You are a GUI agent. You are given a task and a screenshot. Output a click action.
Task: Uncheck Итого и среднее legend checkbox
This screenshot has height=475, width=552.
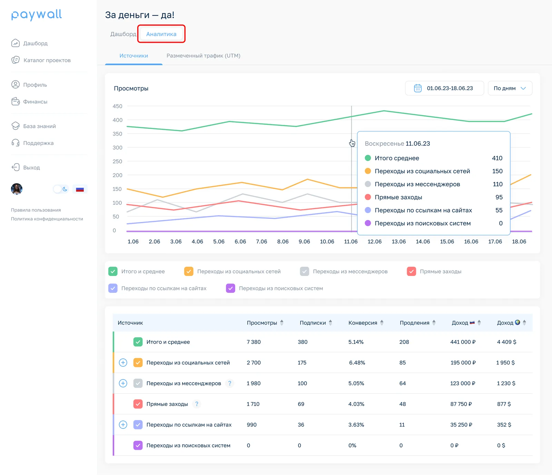tap(113, 271)
